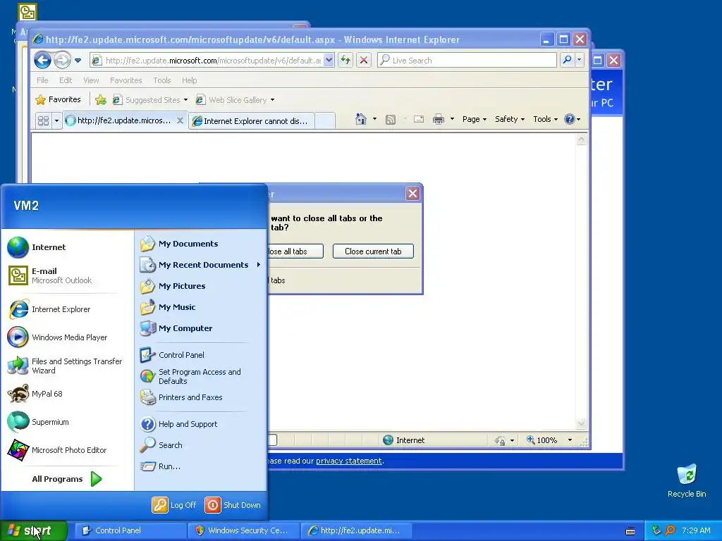
Task: Launch Windows Media Player
Action: point(67,337)
